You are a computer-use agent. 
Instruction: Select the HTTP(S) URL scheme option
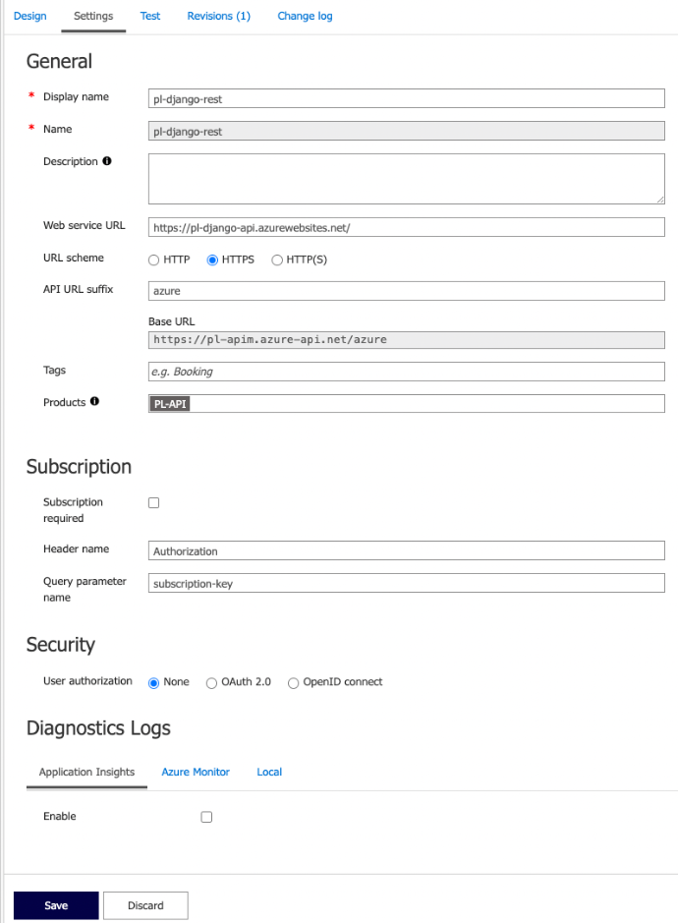point(277,260)
